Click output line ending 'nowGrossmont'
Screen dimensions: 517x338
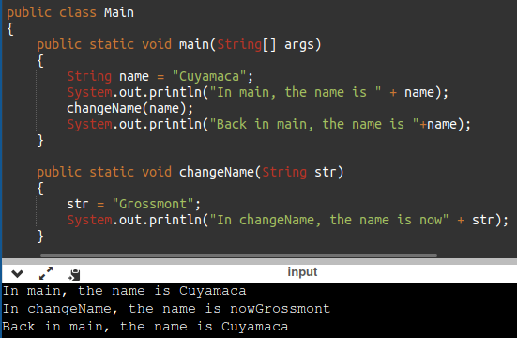(x=166, y=309)
